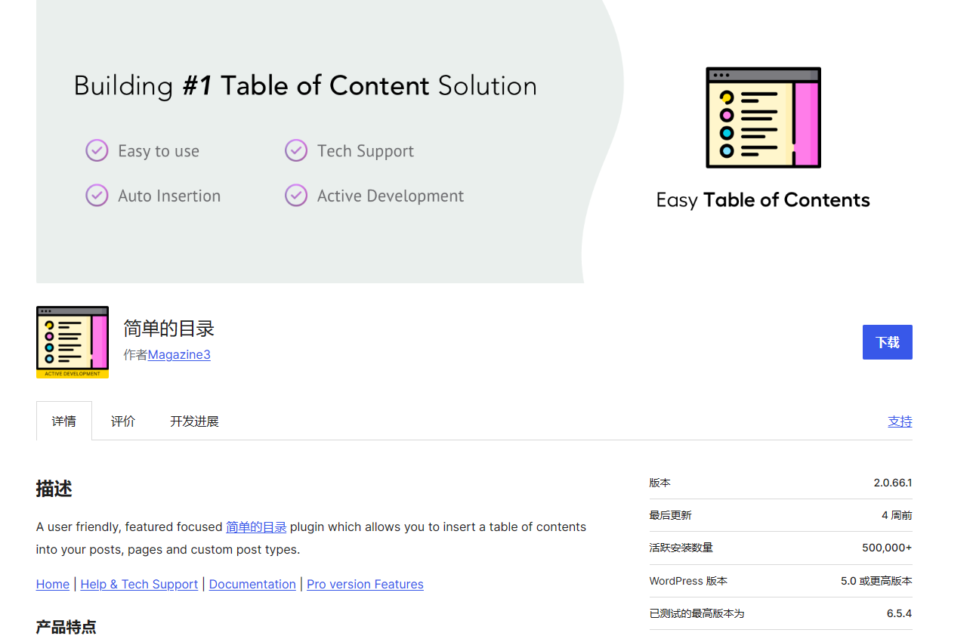Click the tested-up-to value 6.5.4

coord(900,613)
